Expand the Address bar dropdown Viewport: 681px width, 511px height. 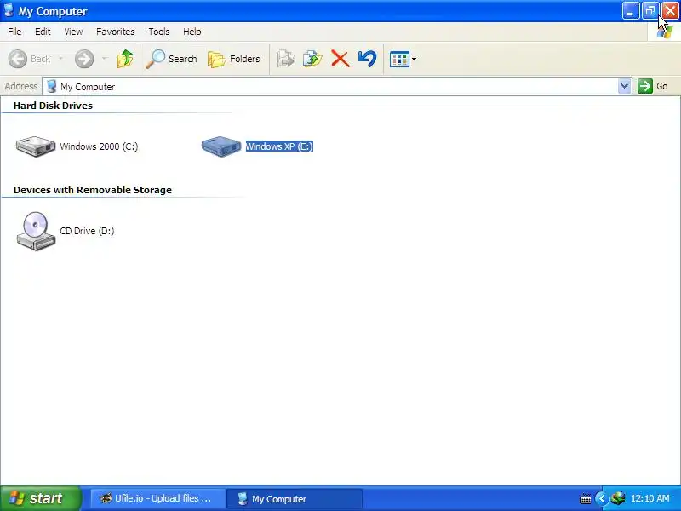tap(624, 86)
